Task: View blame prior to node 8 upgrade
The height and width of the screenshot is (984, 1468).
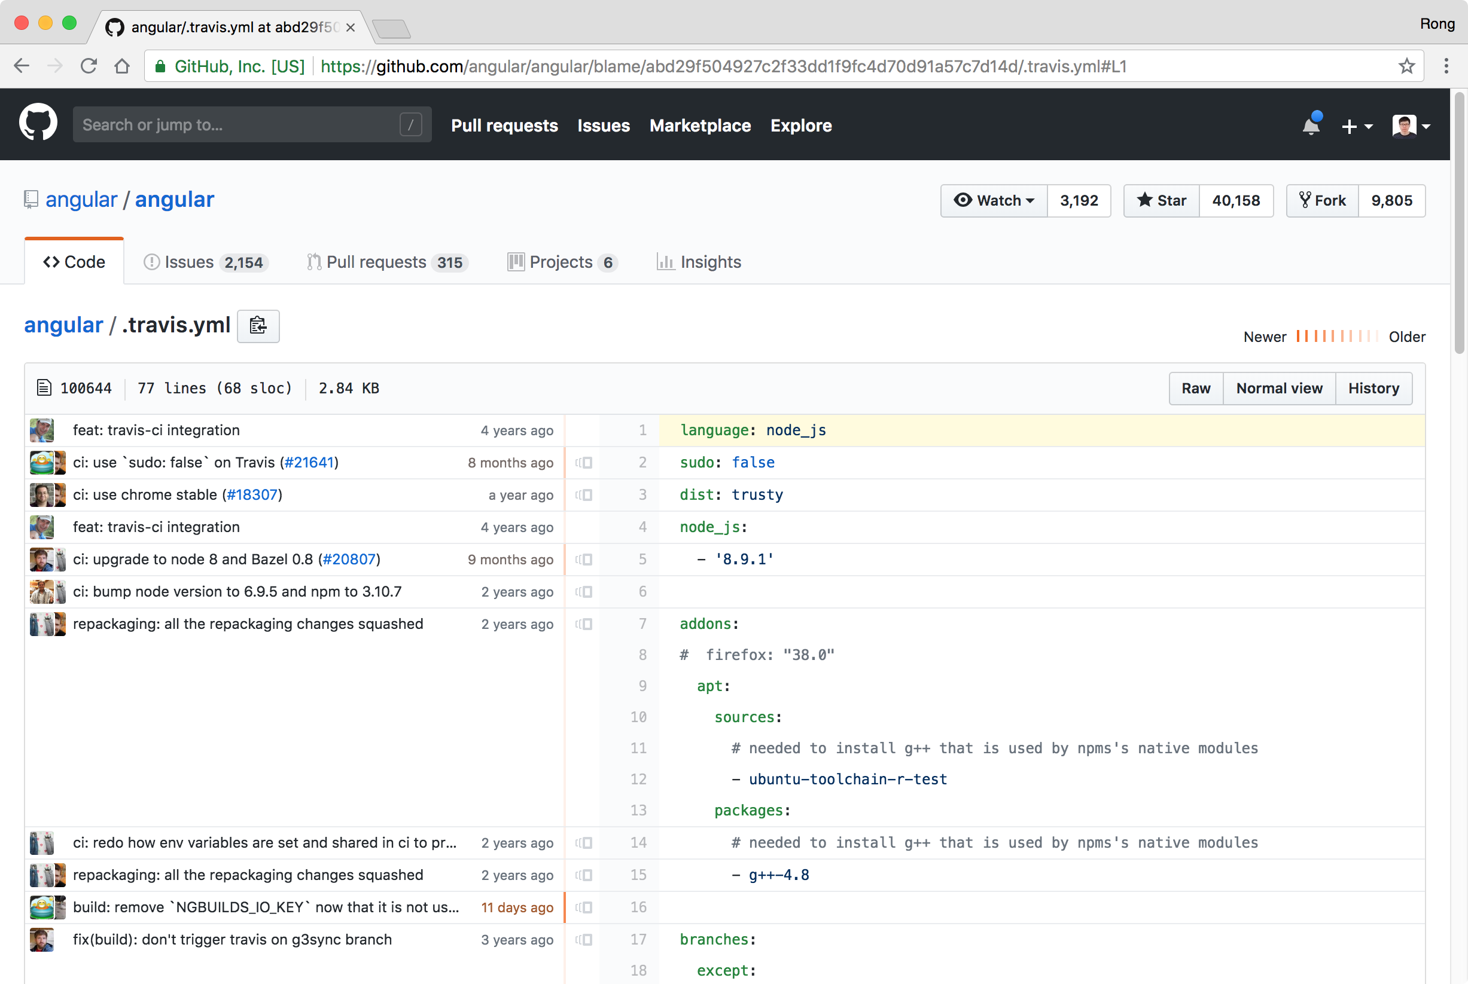Action: [584, 560]
